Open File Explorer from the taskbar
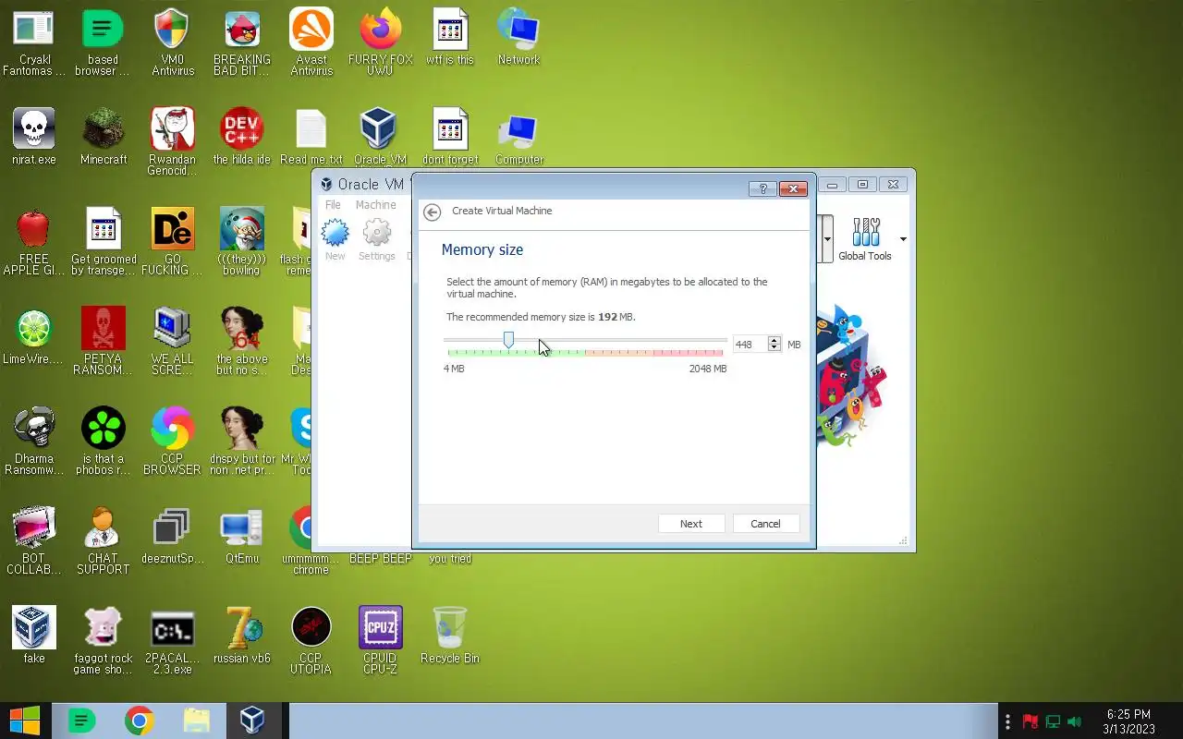Screen dimensions: 1183x739 tap(196, 721)
